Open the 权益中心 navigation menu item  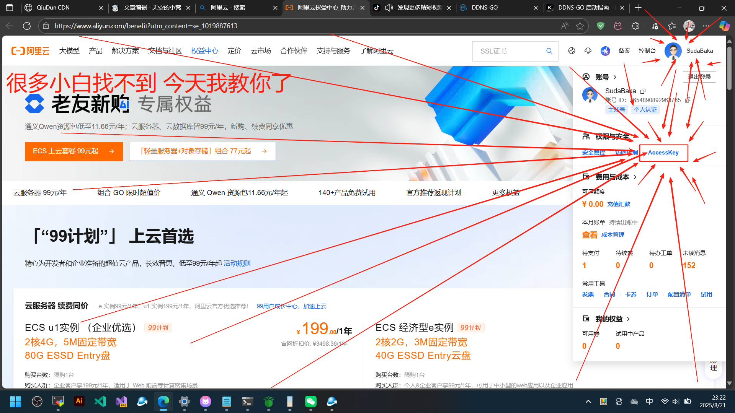pos(204,51)
